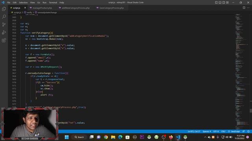Click the VS Code logo icon in title bar

coord(3,2)
